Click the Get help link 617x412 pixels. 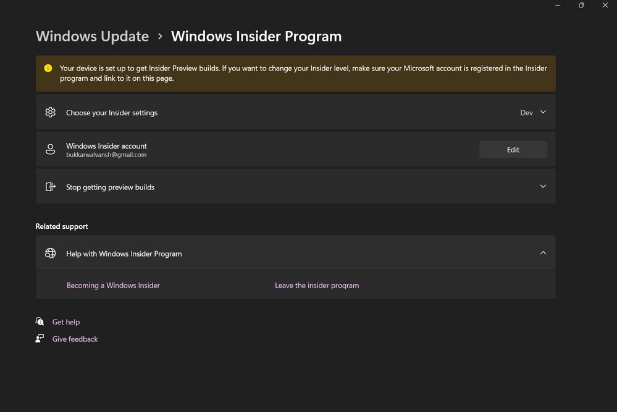tap(66, 322)
